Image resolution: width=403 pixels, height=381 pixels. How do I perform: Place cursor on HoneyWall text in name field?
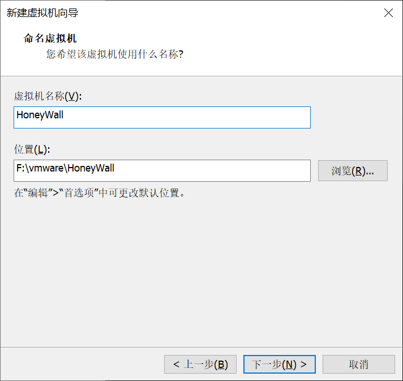coord(40,115)
